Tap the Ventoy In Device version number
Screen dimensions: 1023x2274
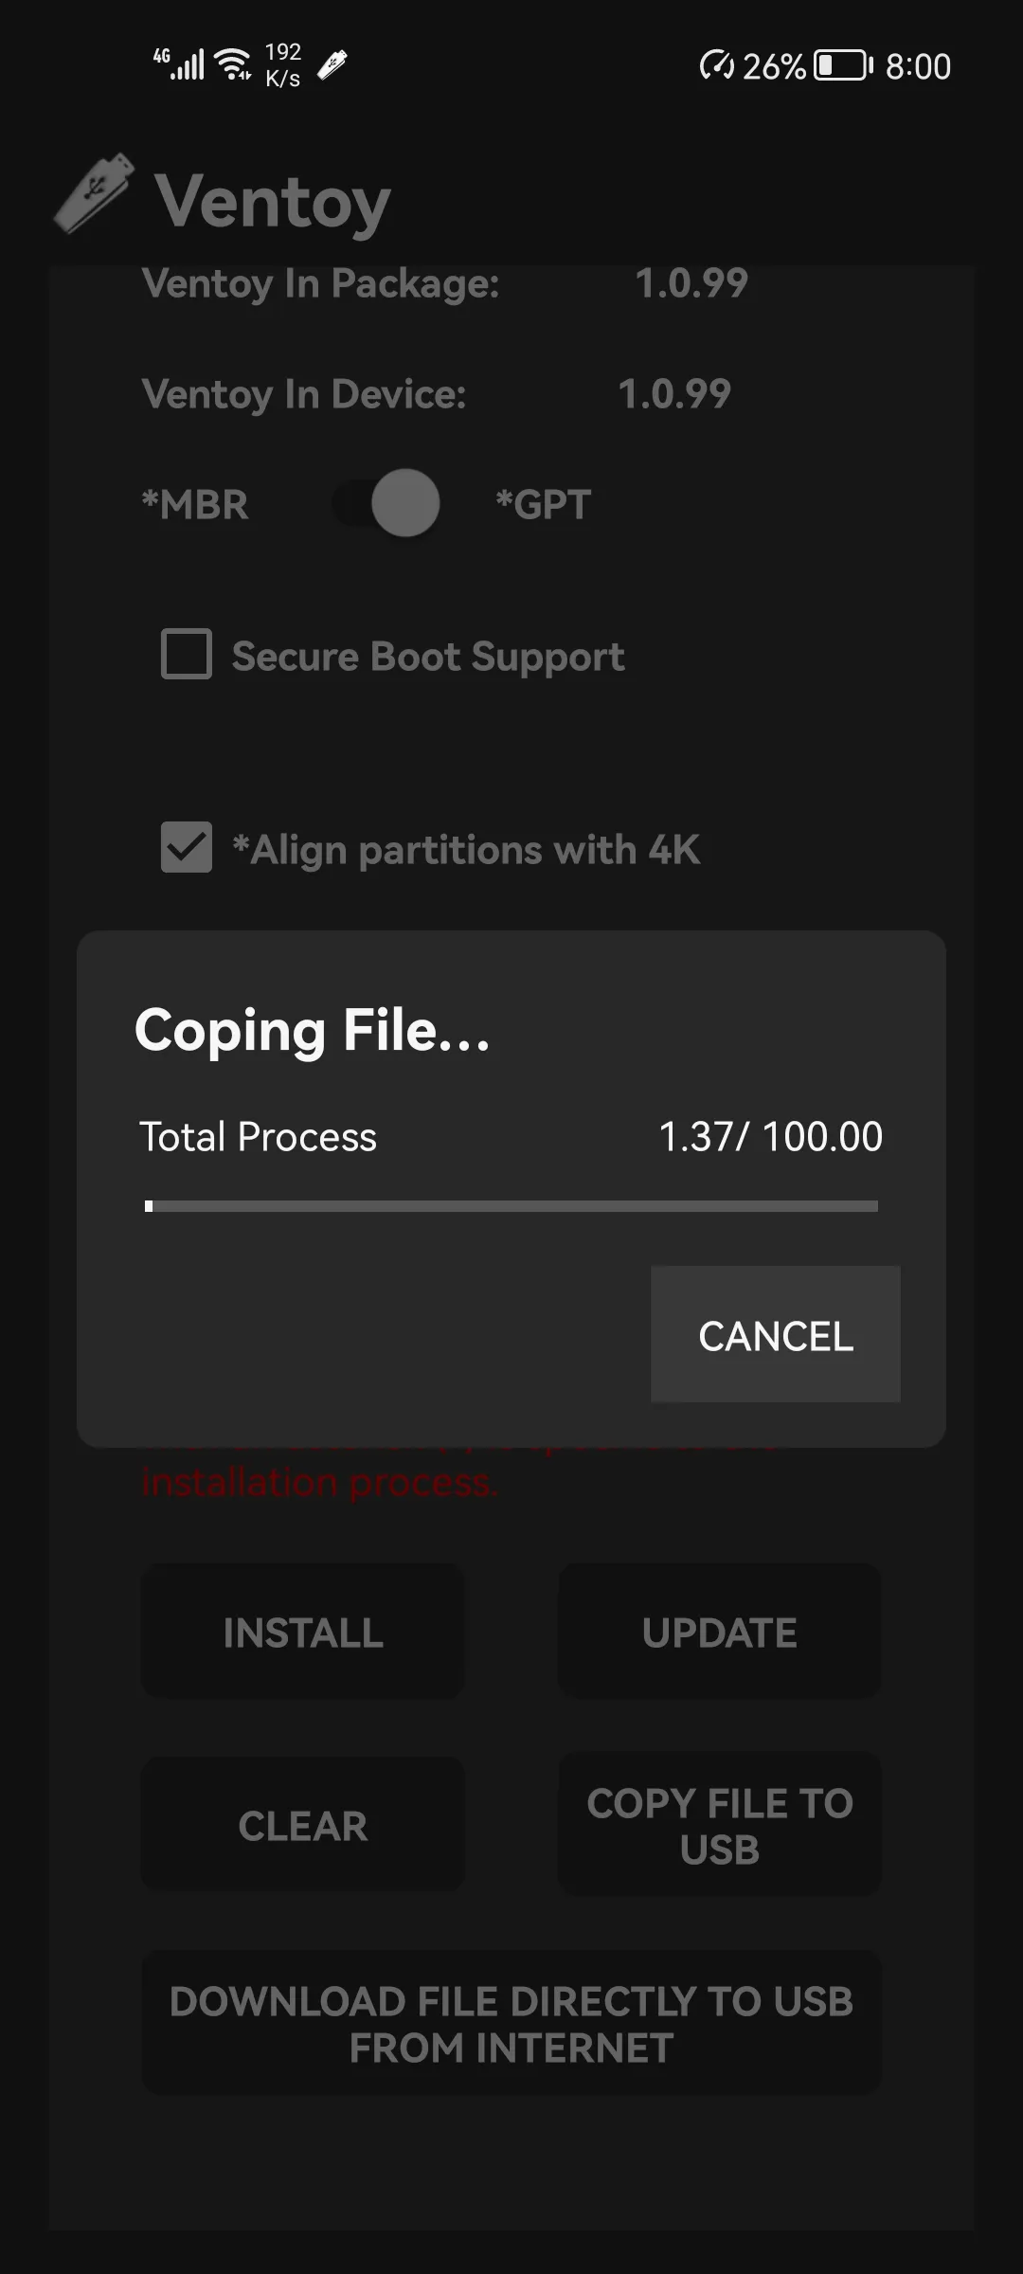tap(674, 394)
